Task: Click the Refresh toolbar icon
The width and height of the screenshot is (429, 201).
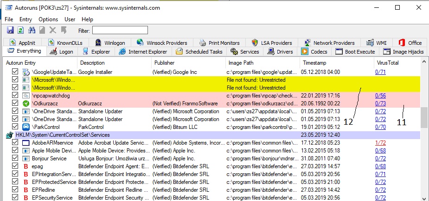Action: [x=20, y=30]
